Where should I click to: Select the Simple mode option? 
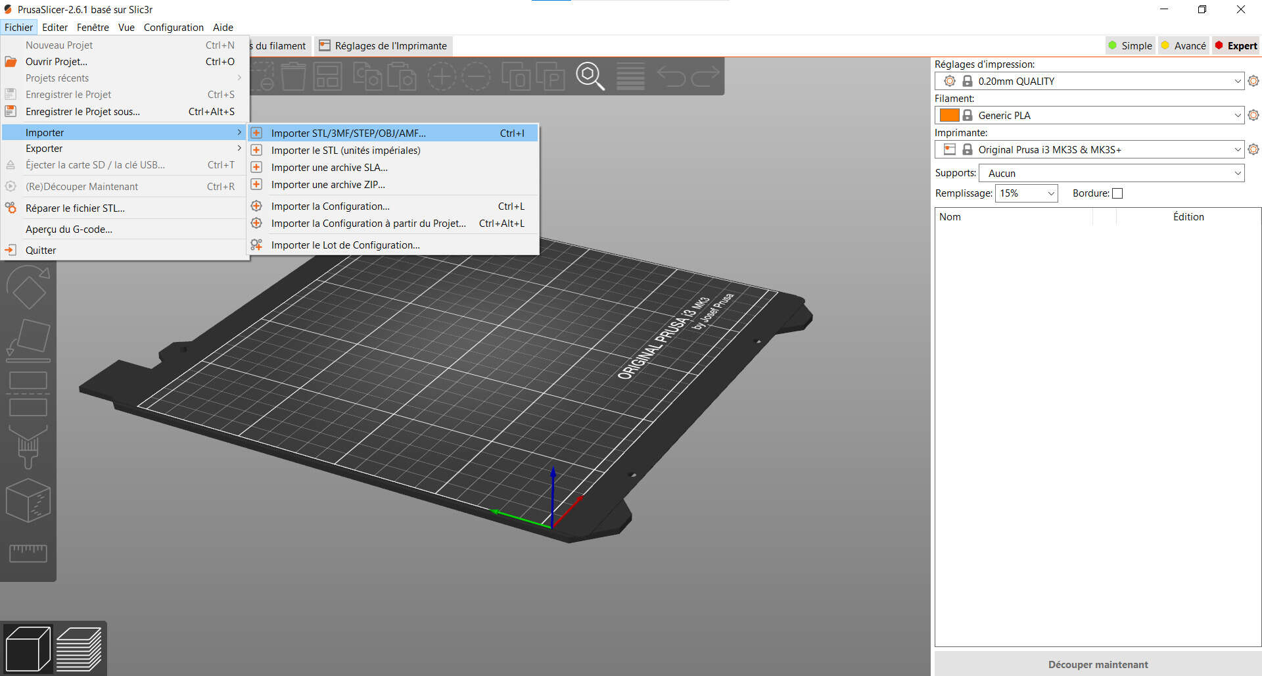[1130, 45]
